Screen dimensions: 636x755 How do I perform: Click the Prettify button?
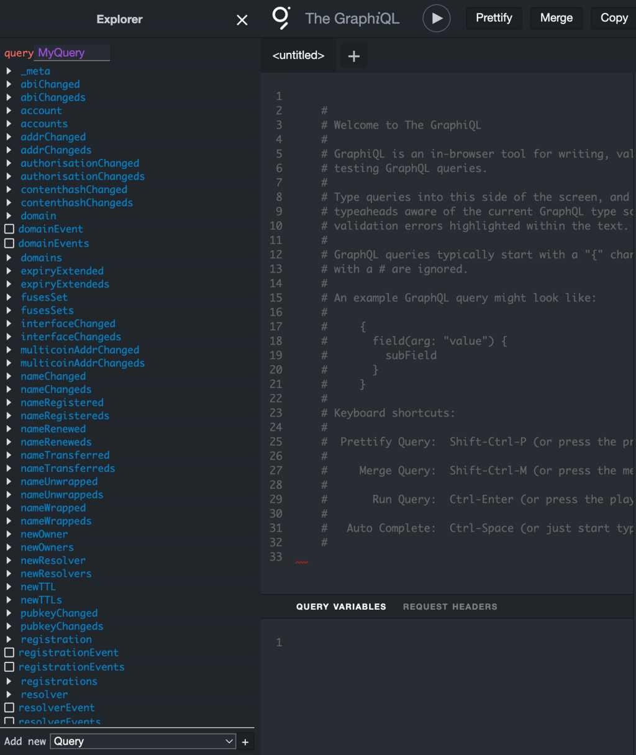click(x=494, y=18)
